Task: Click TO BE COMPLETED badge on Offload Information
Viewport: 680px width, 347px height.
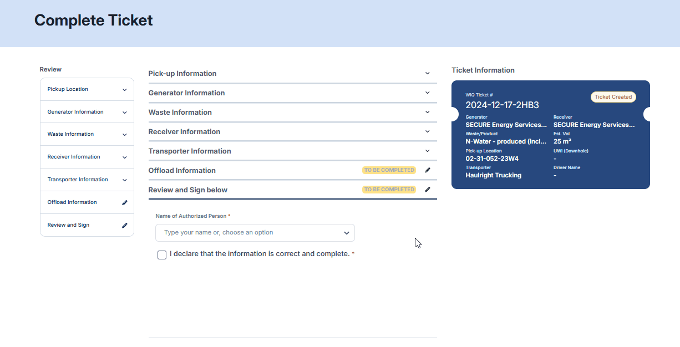Action: (389, 170)
